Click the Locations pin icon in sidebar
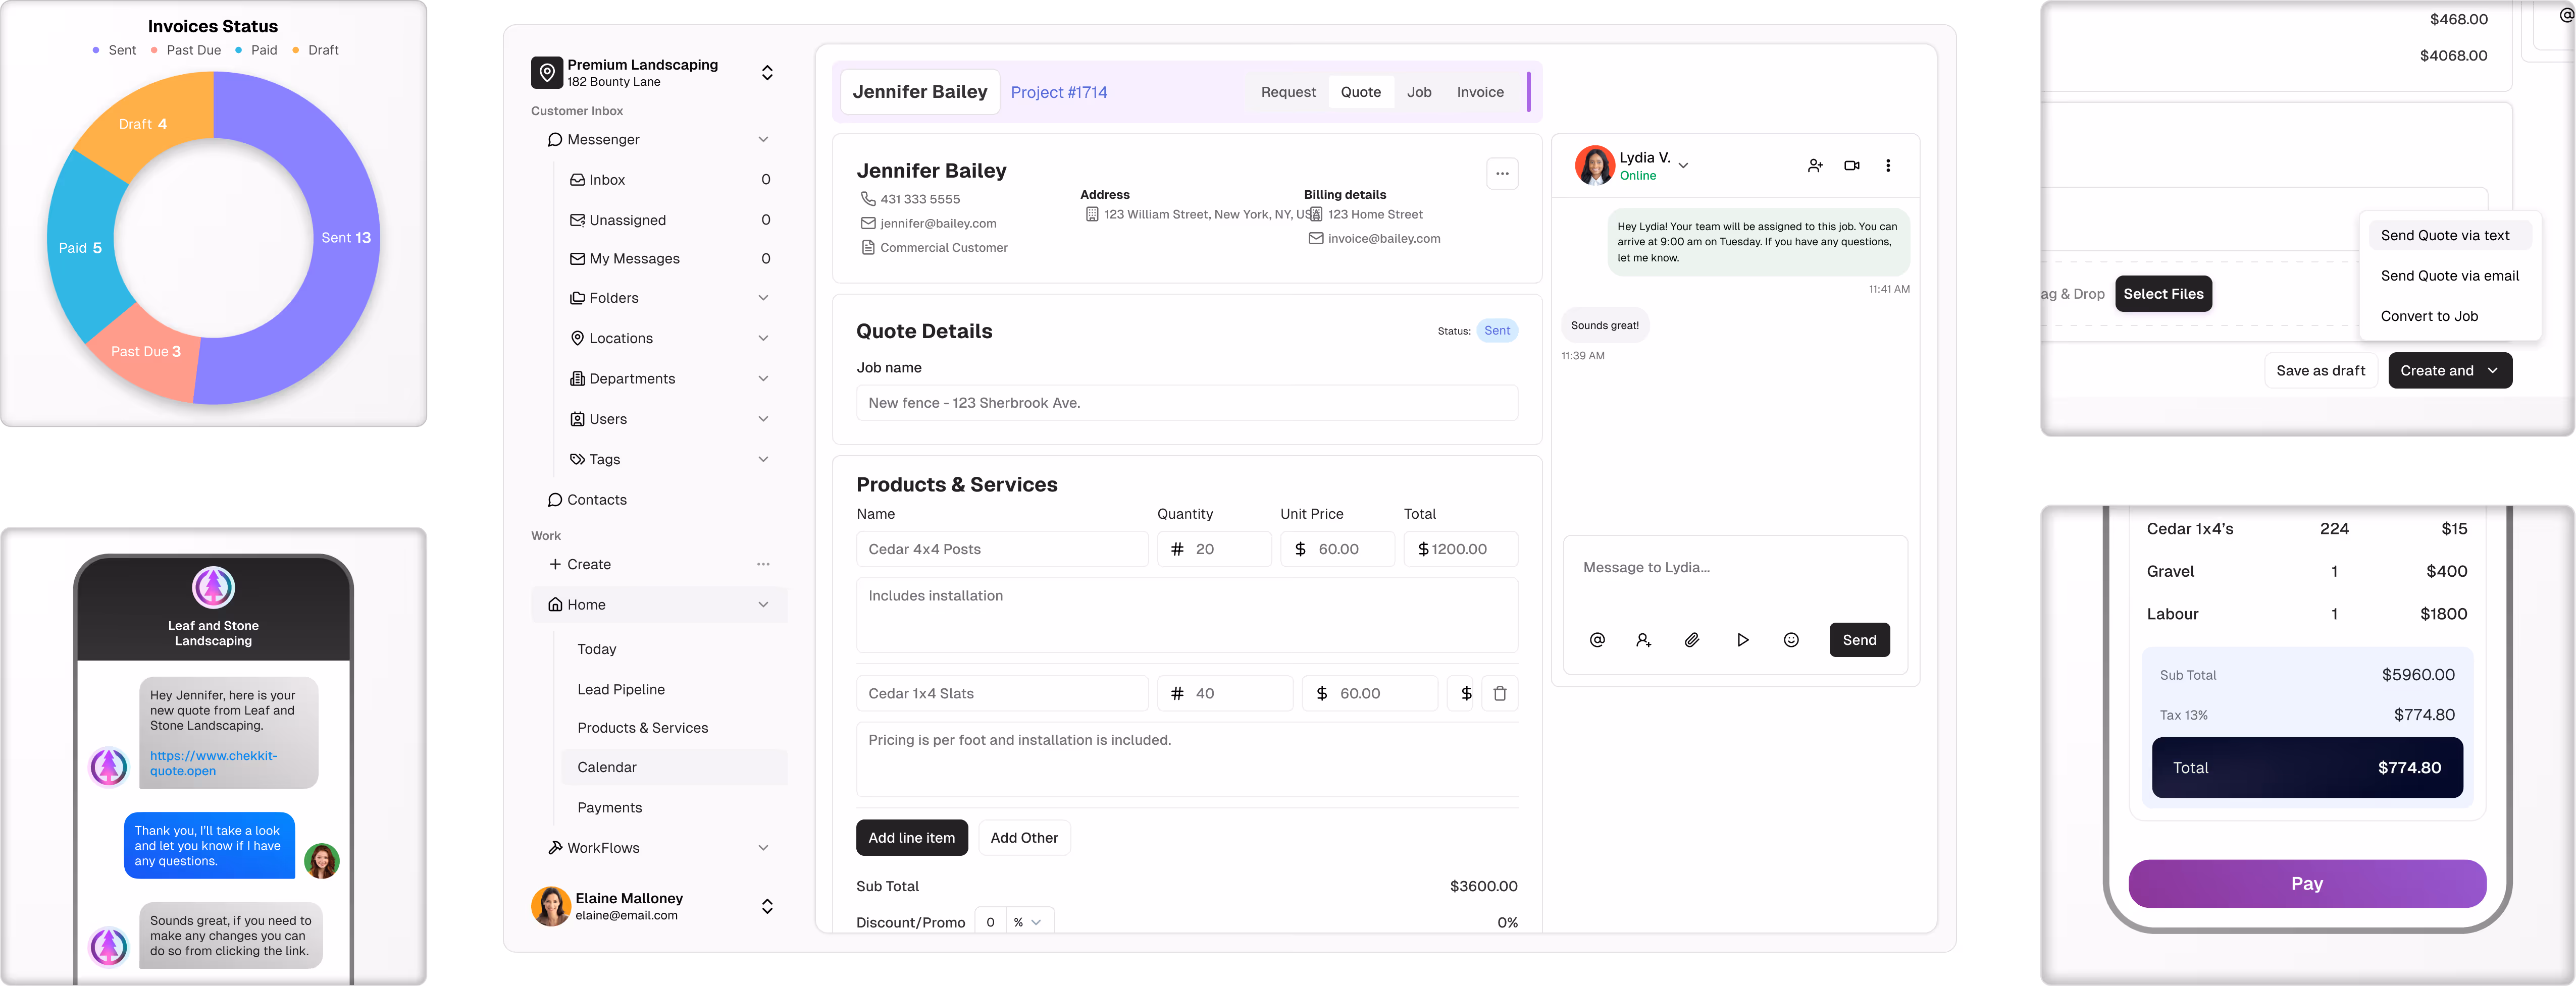Screen dimensions: 2576x986 [577, 338]
